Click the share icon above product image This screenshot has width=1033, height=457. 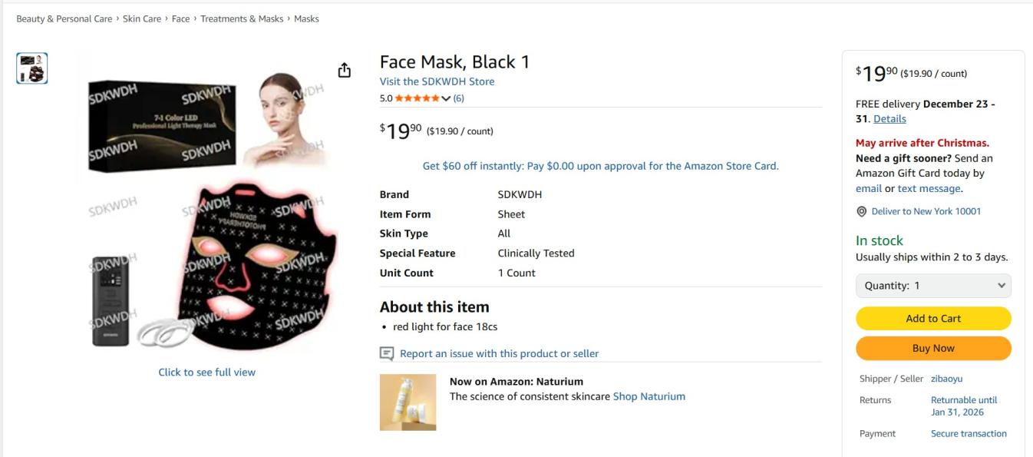click(x=345, y=70)
